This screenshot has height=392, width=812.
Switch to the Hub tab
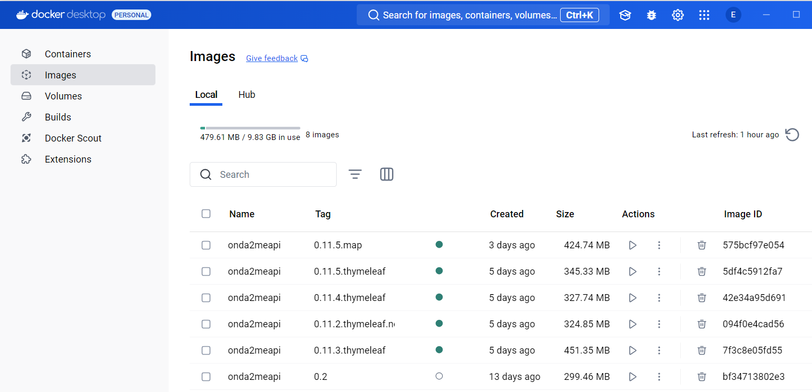(x=247, y=95)
